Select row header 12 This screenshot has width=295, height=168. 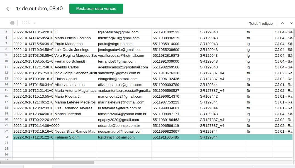tap(6, 73)
